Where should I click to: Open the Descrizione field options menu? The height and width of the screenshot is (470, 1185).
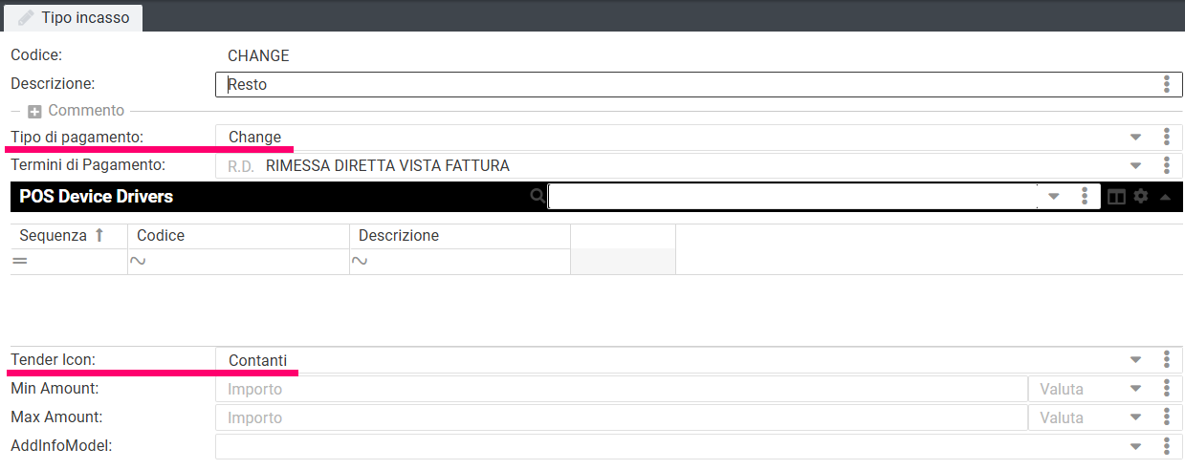(1167, 84)
